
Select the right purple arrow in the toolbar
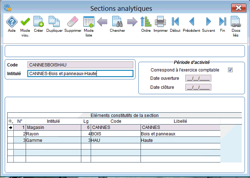tap(132, 22)
